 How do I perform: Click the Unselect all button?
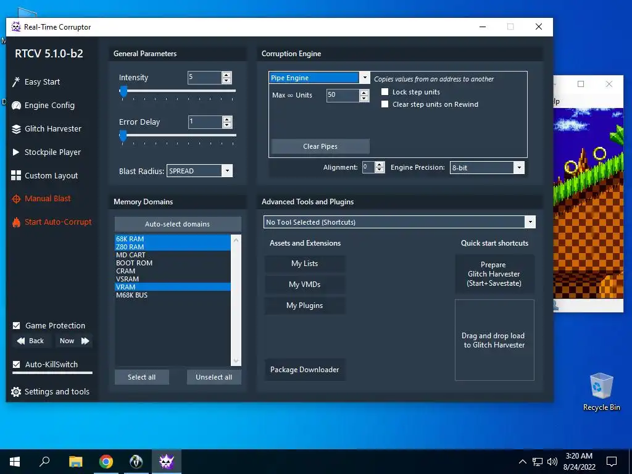tap(214, 377)
